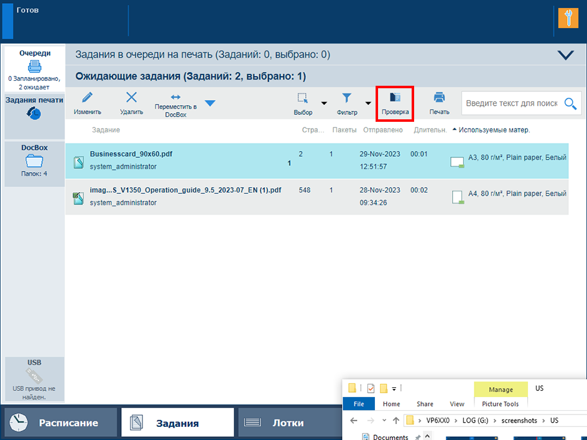
Task: Click the Operation_guide job document icon
Action: pos(78,198)
